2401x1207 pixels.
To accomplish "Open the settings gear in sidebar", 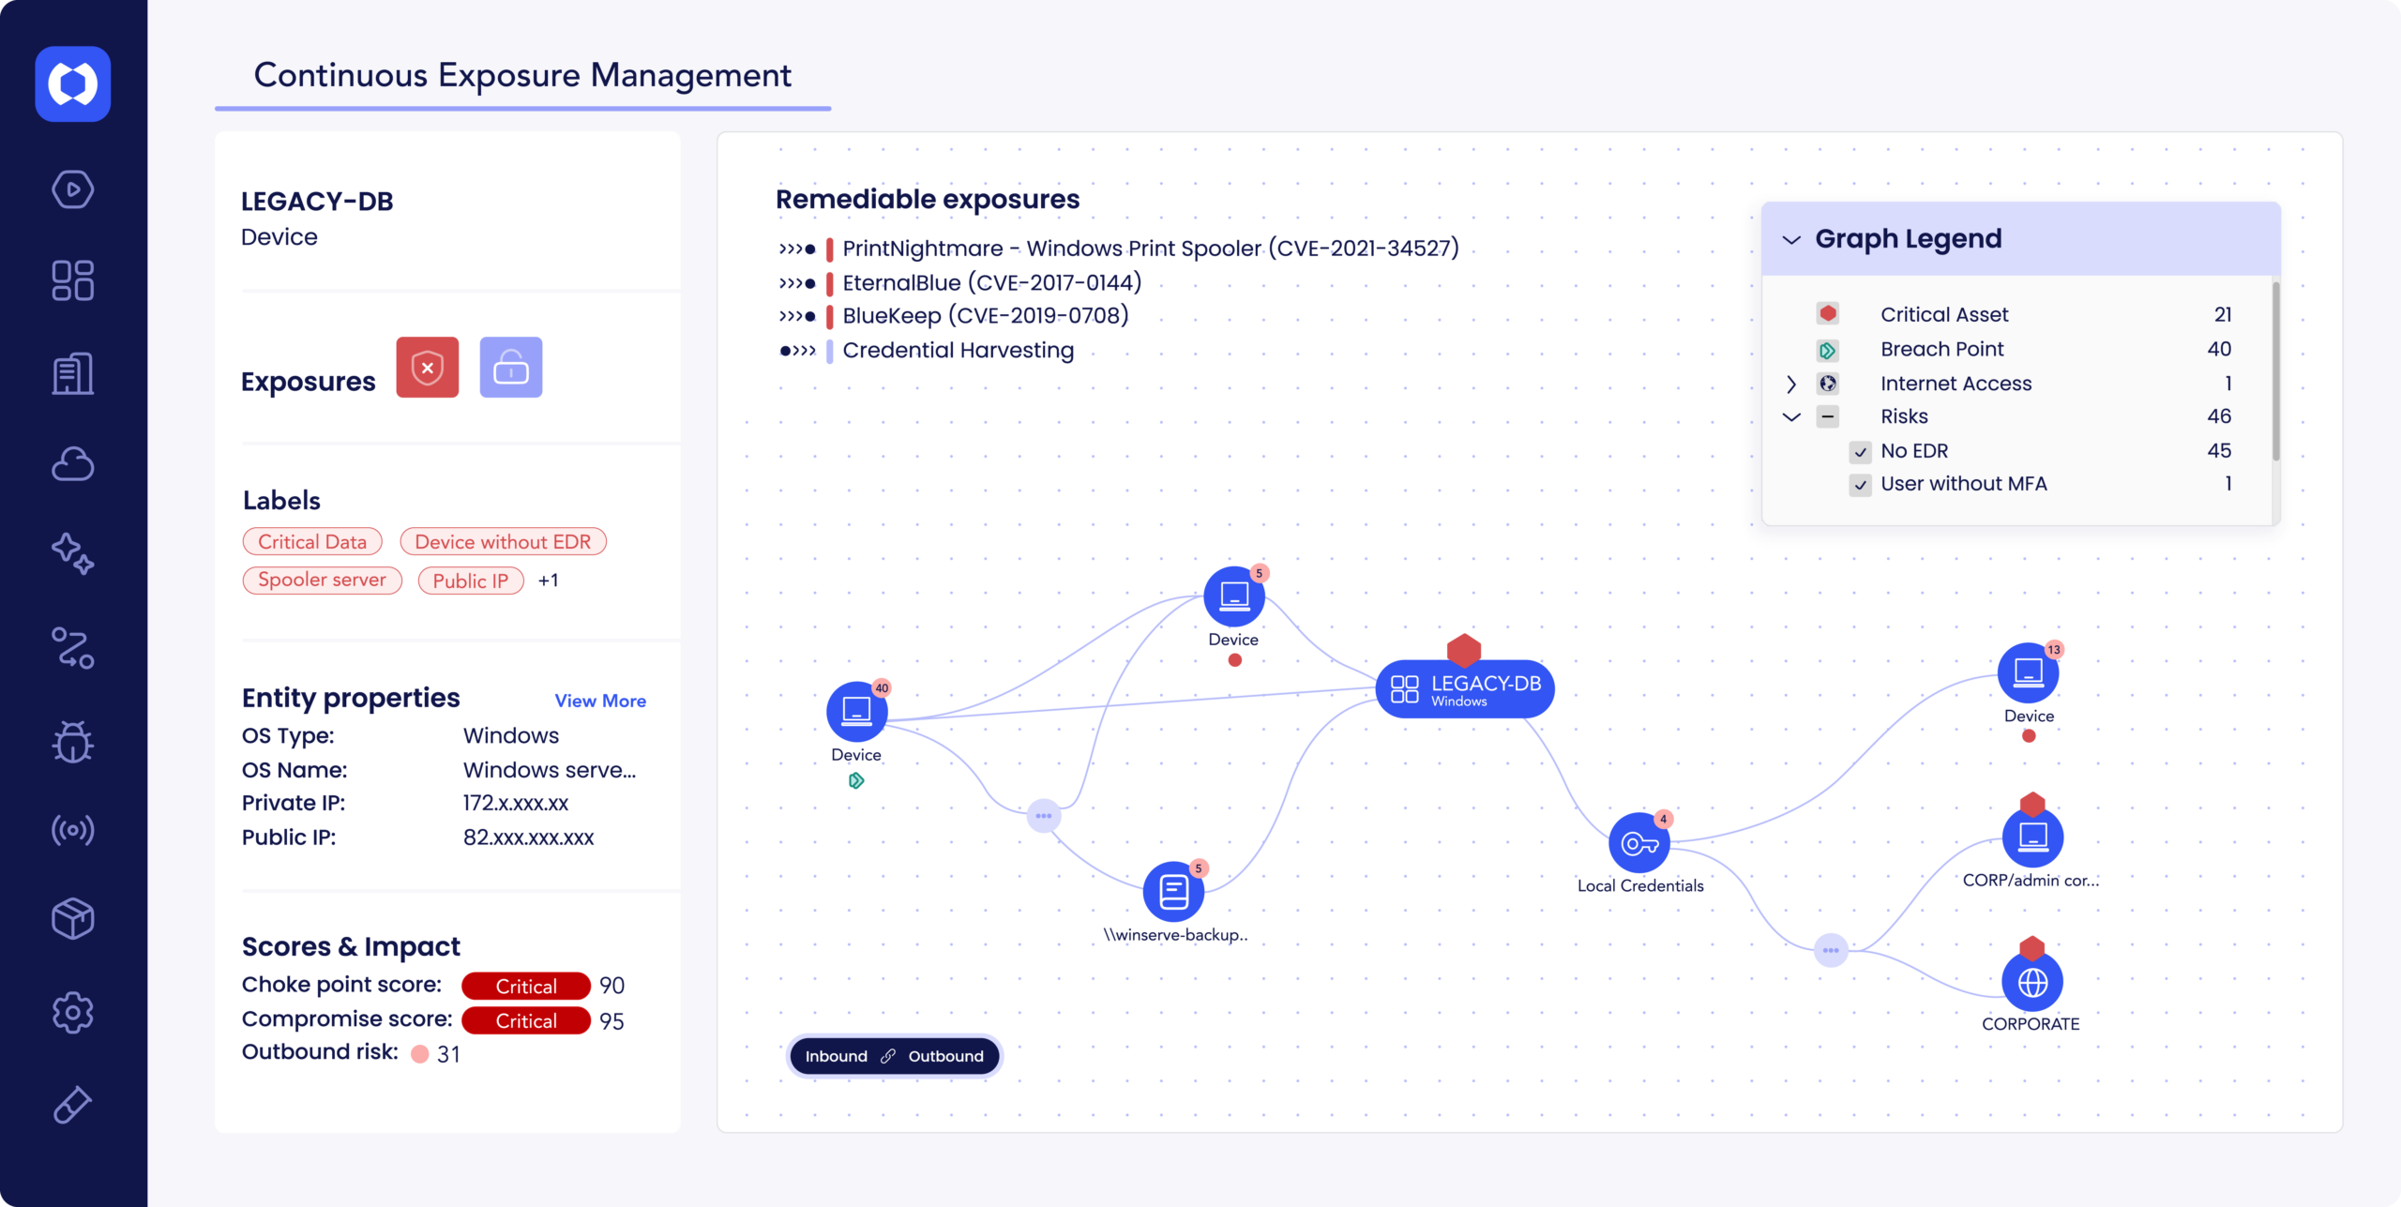I will coord(72,1012).
